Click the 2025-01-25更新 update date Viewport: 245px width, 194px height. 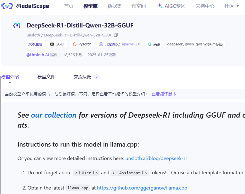102,55
